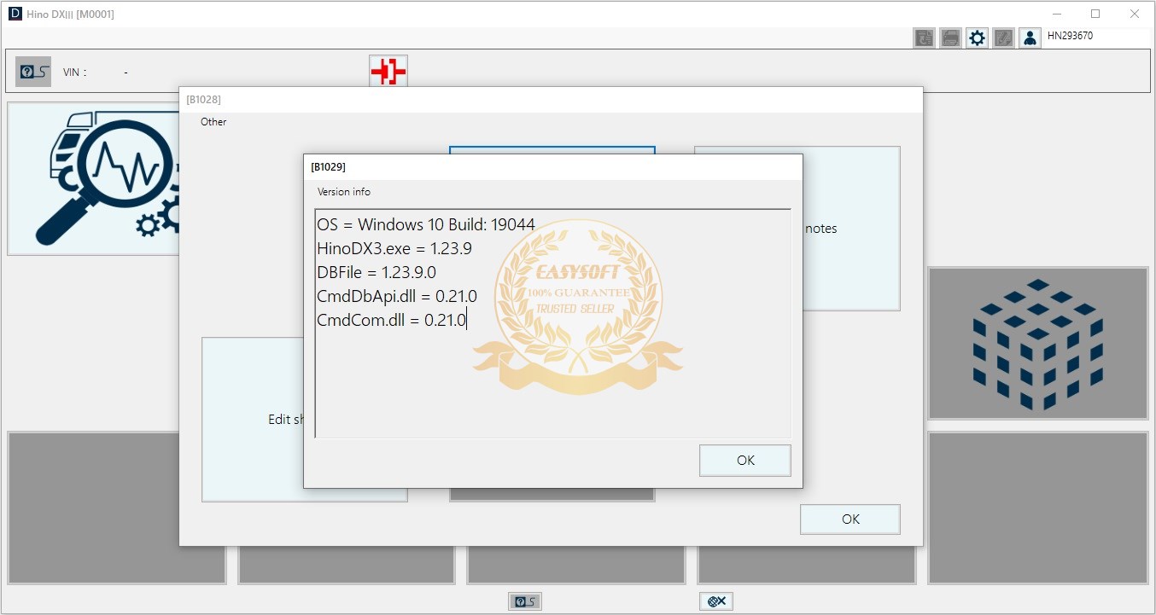Viewport: 1156px width, 615px height.
Task: Click the printer icon in top toolbar
Action: [x=950, y=38]
